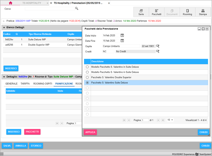Favorite the Prenotazioni tab with the star
The image size is (212, 156).
51,3
